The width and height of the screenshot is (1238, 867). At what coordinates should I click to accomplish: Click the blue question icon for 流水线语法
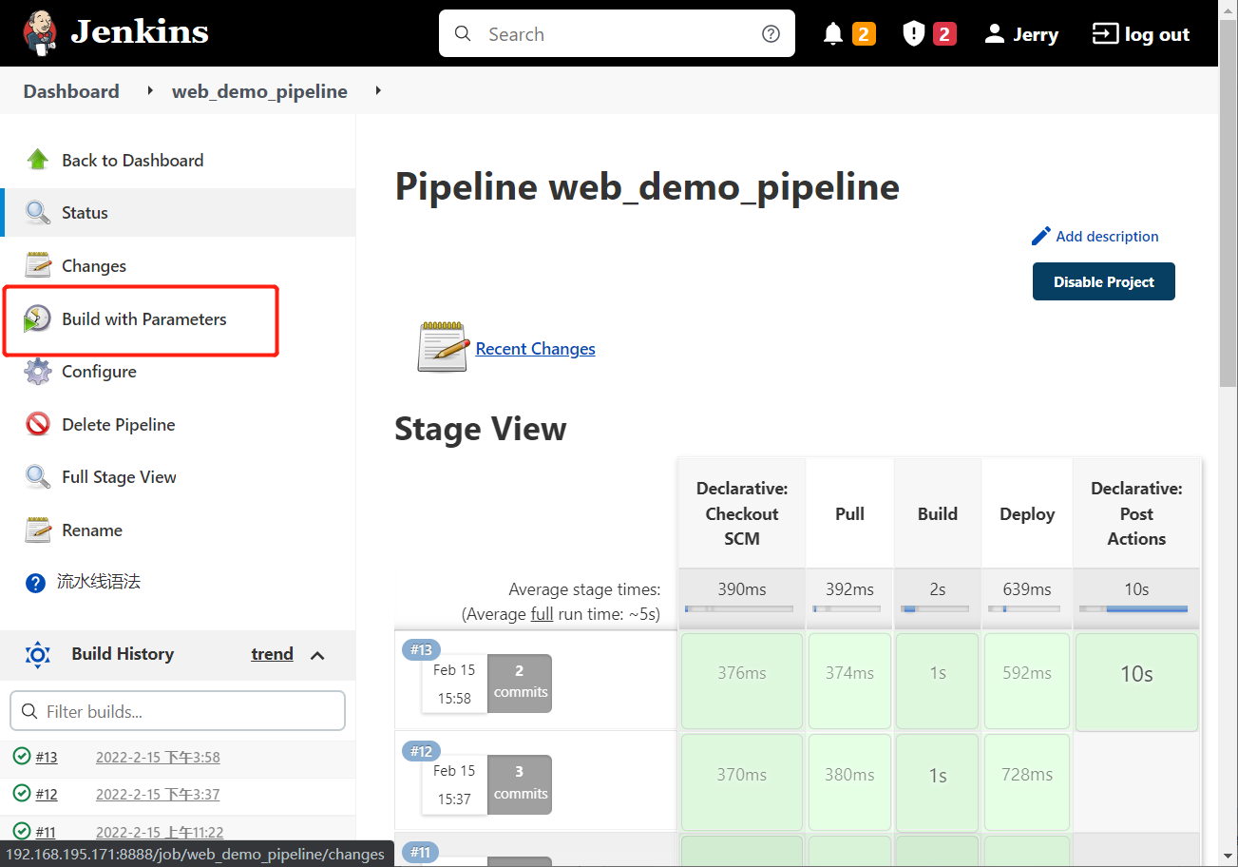click(x=36, y=583)
